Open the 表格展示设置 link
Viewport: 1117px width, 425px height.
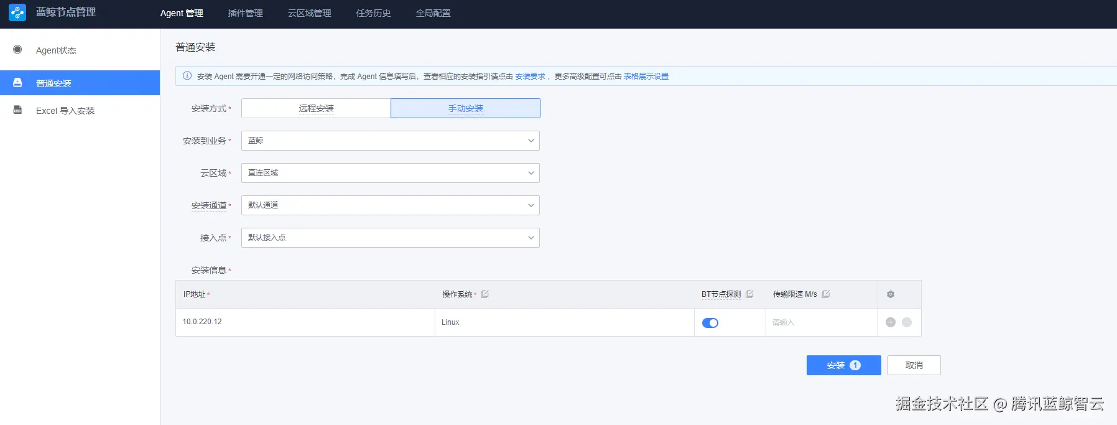tap(646, 77)
